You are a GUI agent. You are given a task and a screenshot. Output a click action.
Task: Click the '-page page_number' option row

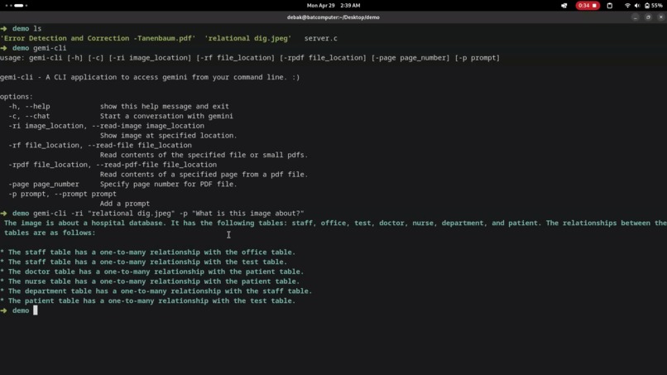point(123,185)
